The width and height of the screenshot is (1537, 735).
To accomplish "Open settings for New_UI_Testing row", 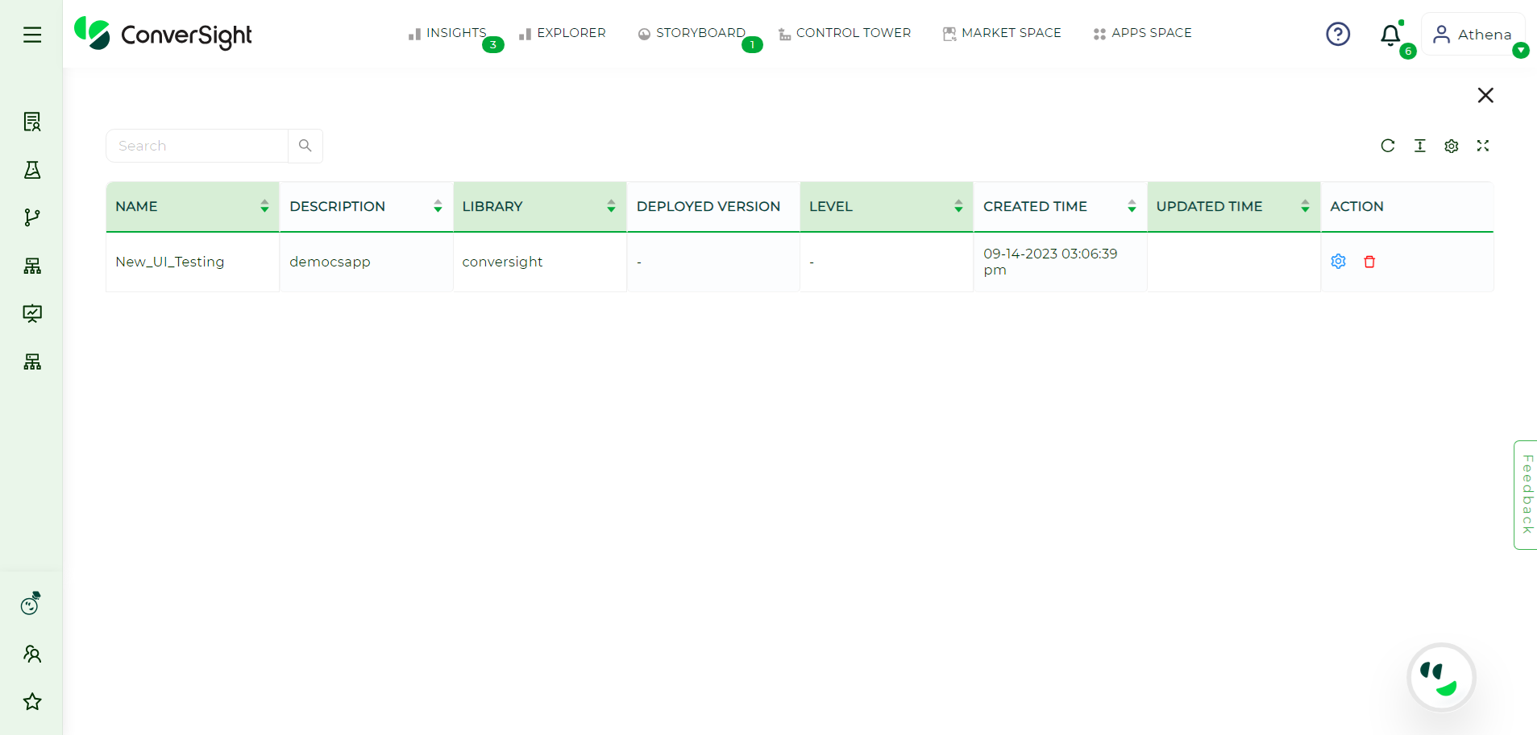I will pyautogui.click(x=1339, y=262).
